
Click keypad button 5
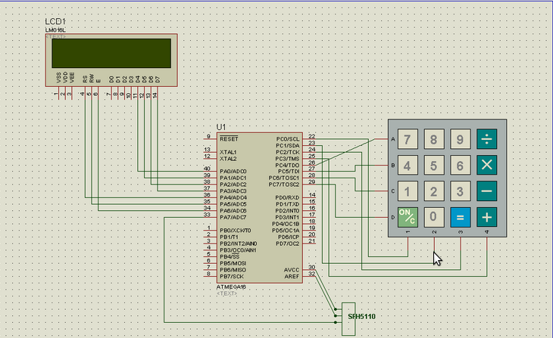(x=434, y=165)
